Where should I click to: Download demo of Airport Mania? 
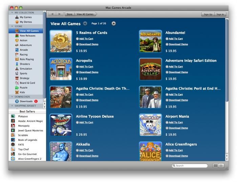[x=178, y=128]
